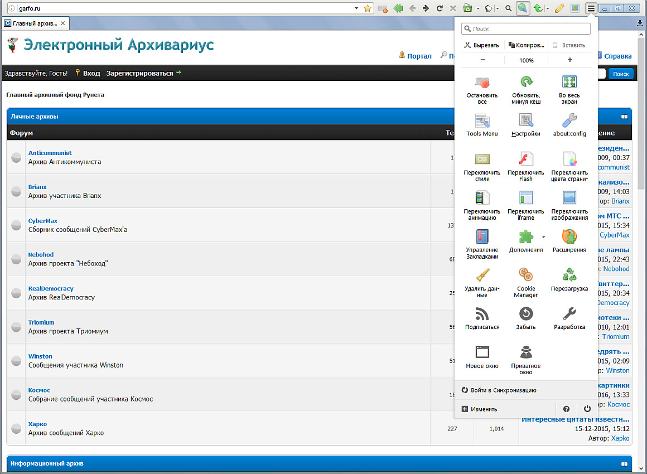The height and width of the screenshot is (474, 647).
Task: Click the Subscribe (Подписаться) RSS icon
Action: (482, 313)
